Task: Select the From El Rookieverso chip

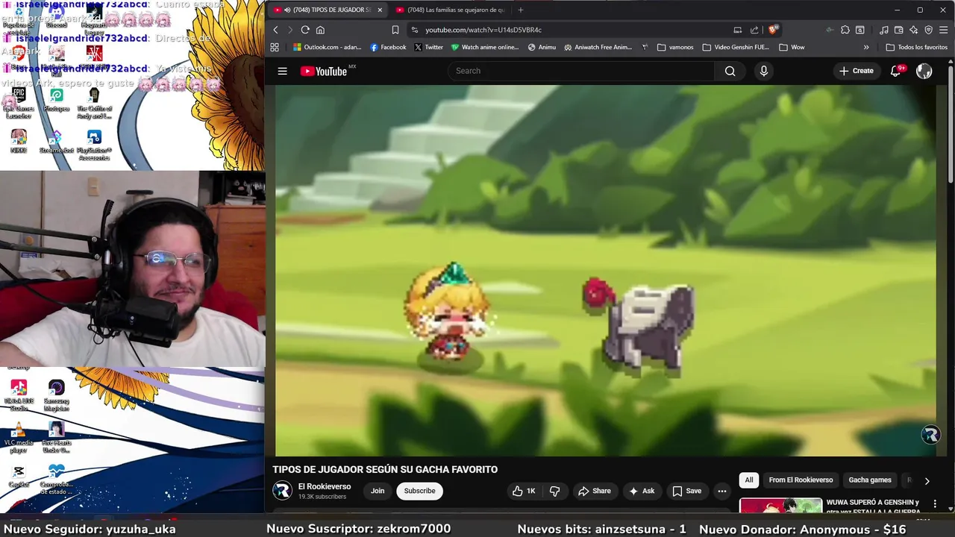Action: pos(801,480)
